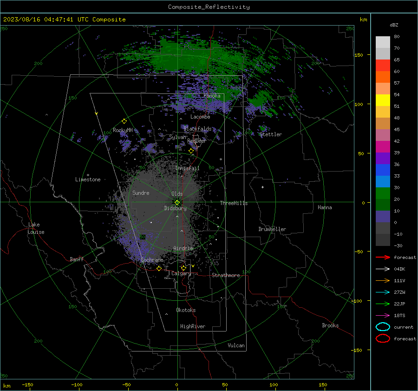Click the Innisfail city label
The height and width of the screenshot is (391, 418).
pyautogui.click(x=187, y=168)
